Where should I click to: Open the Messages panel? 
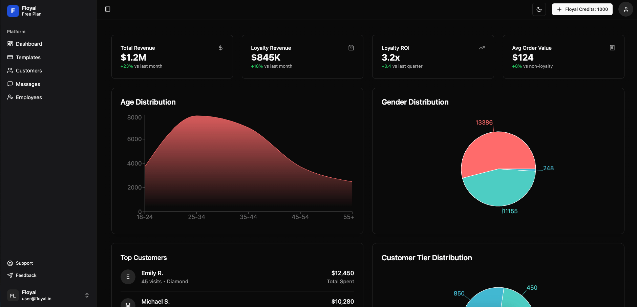pos(28,84)
